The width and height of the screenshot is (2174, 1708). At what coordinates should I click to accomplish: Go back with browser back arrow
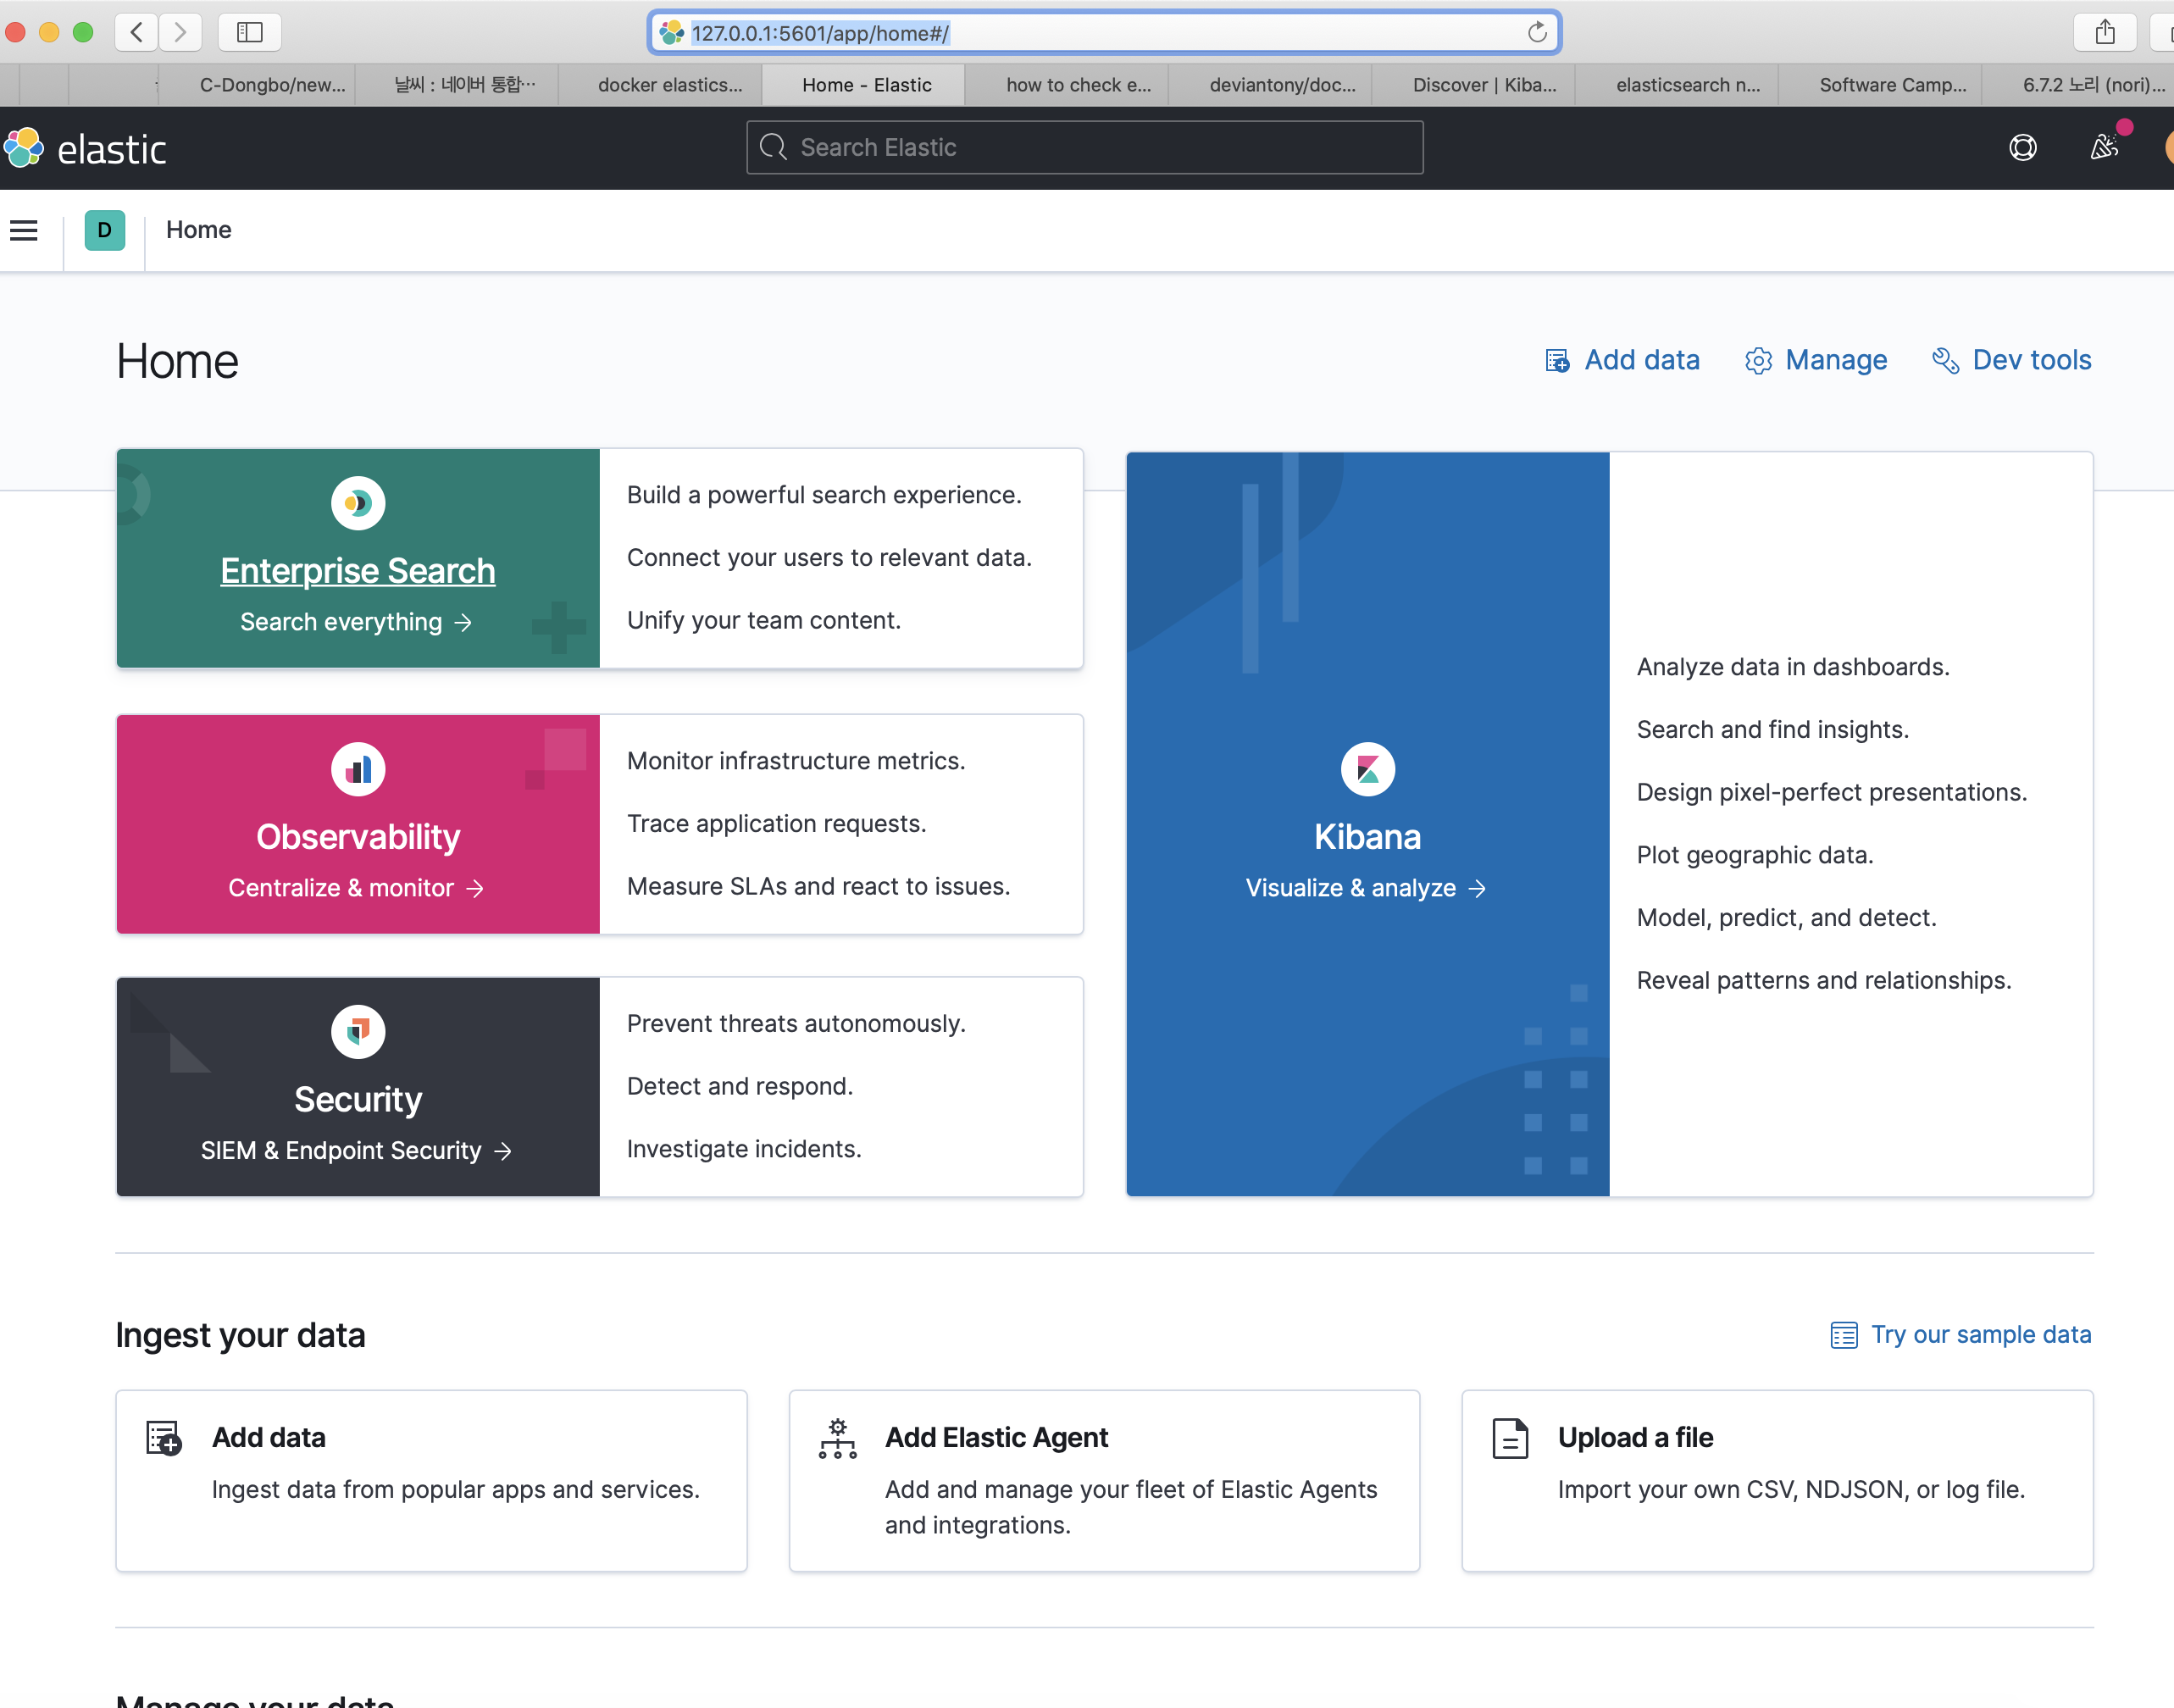tap(137, 33)
